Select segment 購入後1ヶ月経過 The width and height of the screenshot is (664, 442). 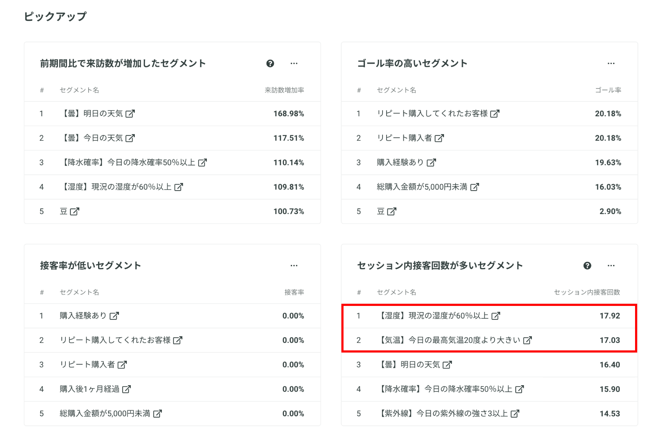click(89, 389)
